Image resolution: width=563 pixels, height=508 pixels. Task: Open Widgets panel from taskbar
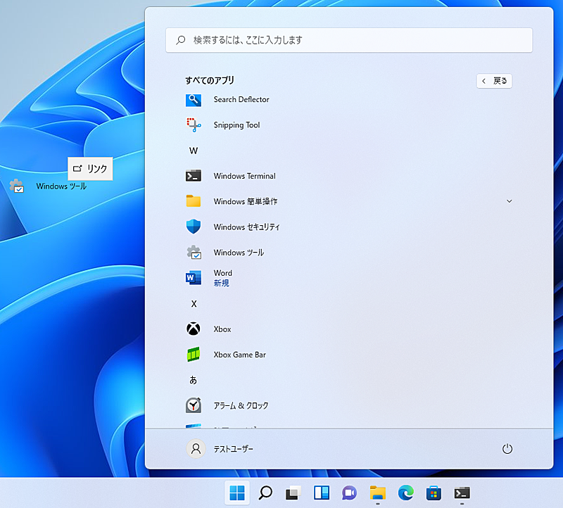click(322, 493)
